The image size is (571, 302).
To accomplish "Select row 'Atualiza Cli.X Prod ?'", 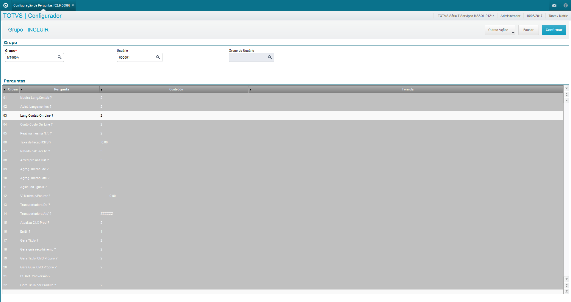I will tap(283, 223).
